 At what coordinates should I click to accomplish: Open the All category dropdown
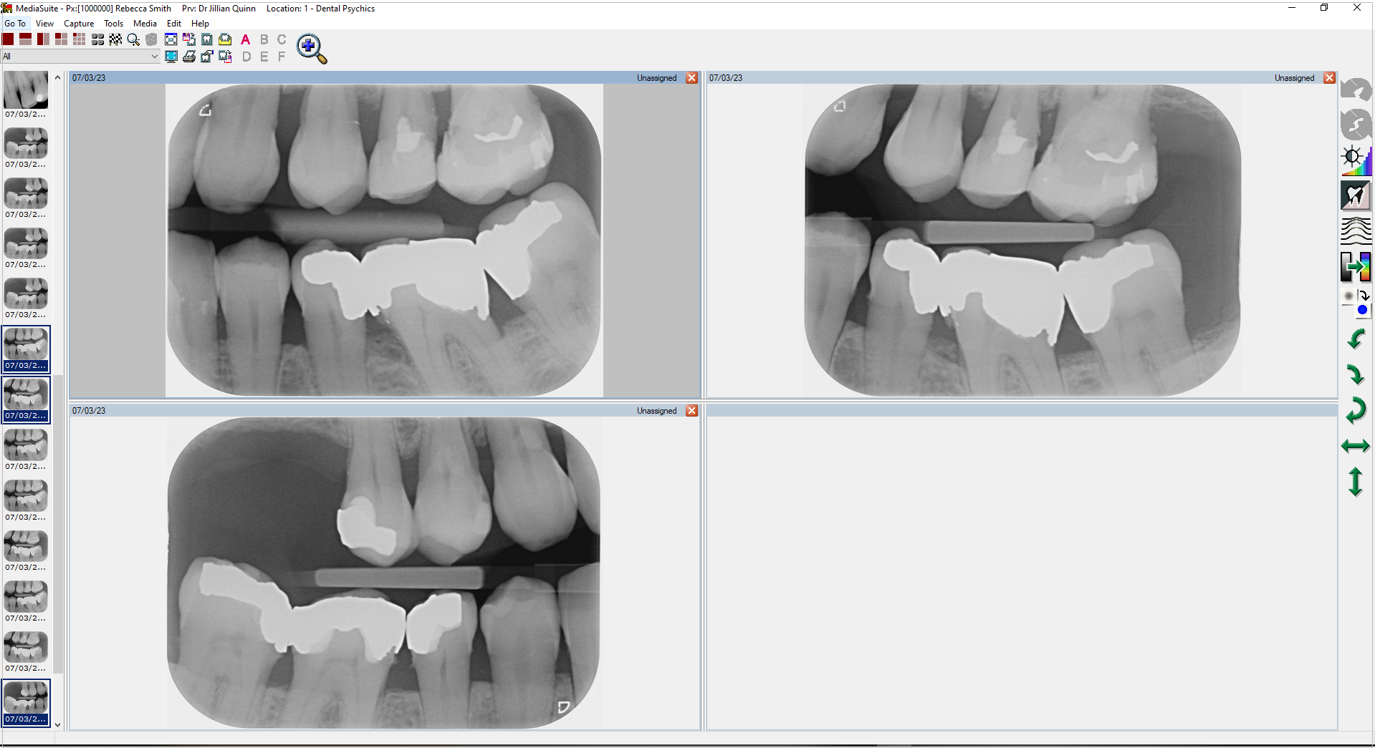[x=80, y=57]
